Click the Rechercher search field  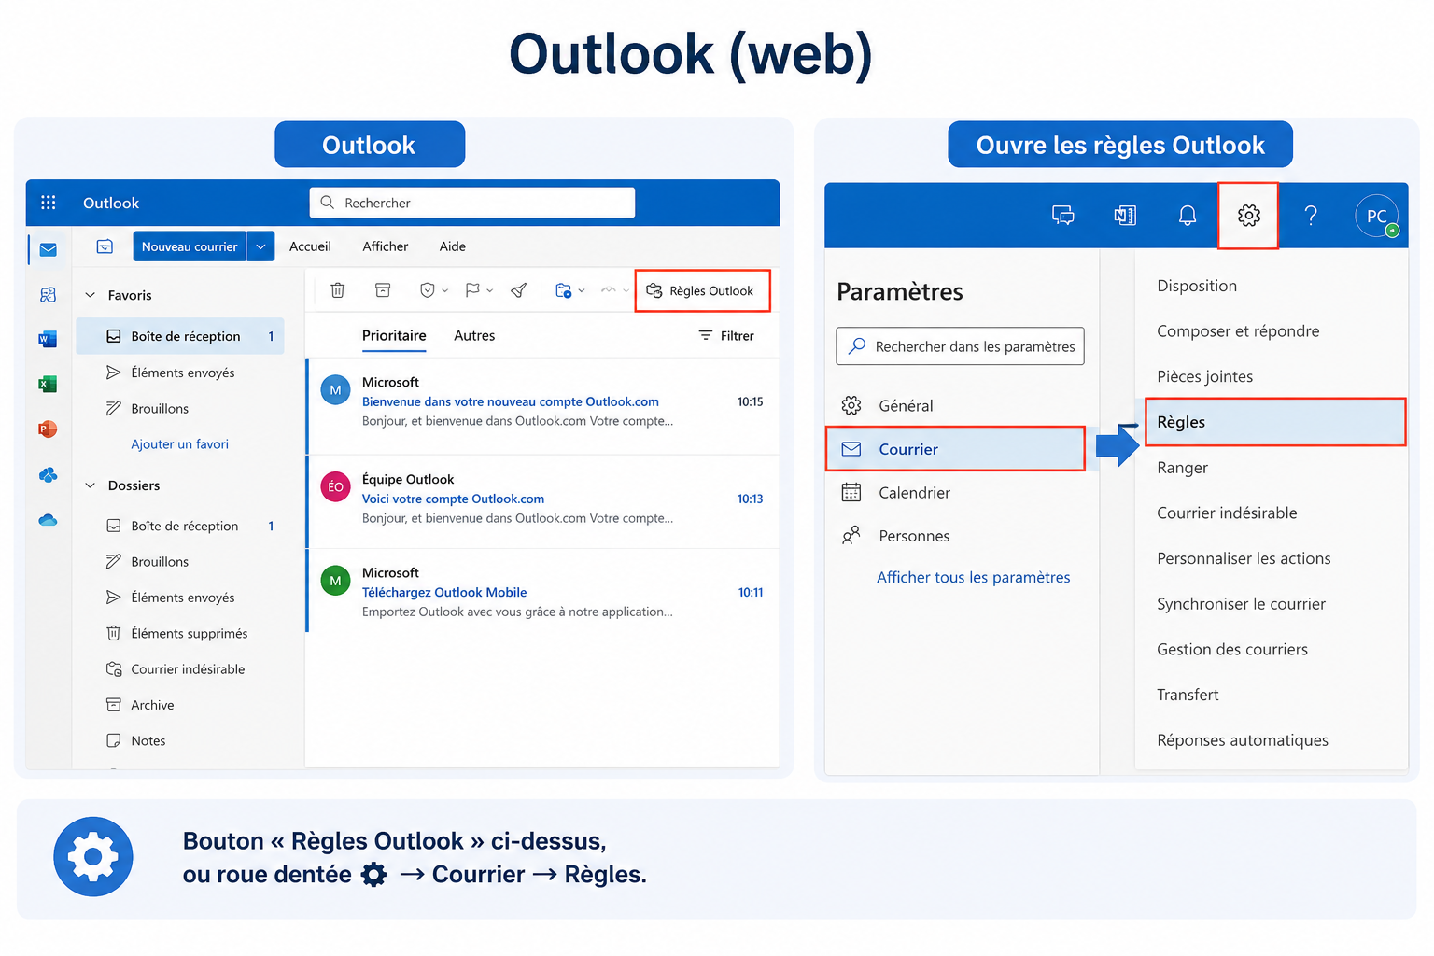tap(472, 203)
